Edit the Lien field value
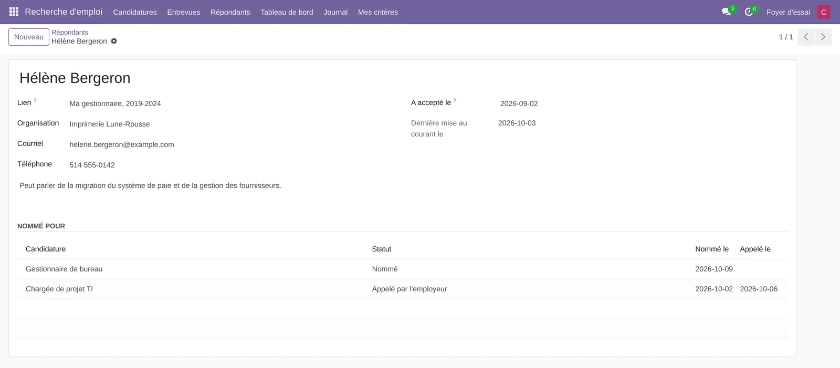 (232, 103)
